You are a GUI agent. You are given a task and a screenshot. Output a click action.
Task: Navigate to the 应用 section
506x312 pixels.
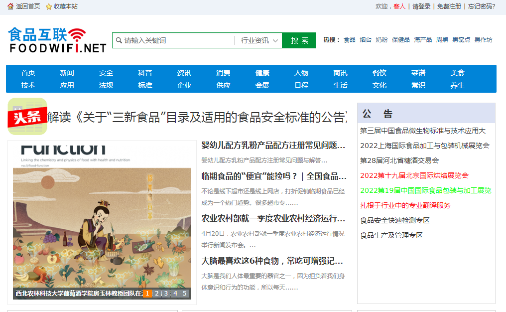67,85
